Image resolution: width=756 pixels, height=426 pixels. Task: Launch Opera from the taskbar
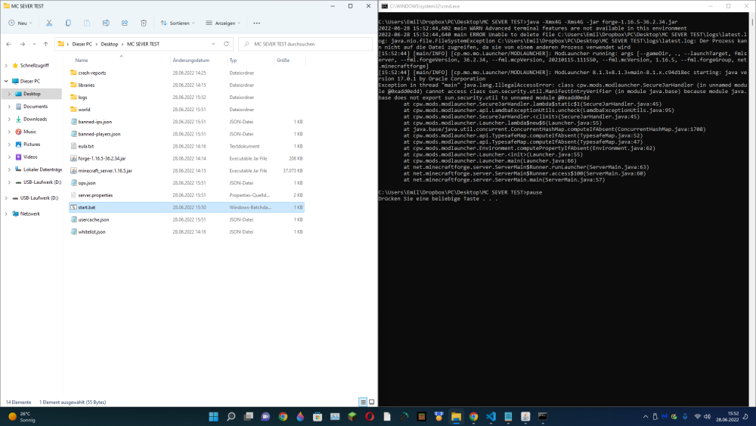tap(370, 416)
